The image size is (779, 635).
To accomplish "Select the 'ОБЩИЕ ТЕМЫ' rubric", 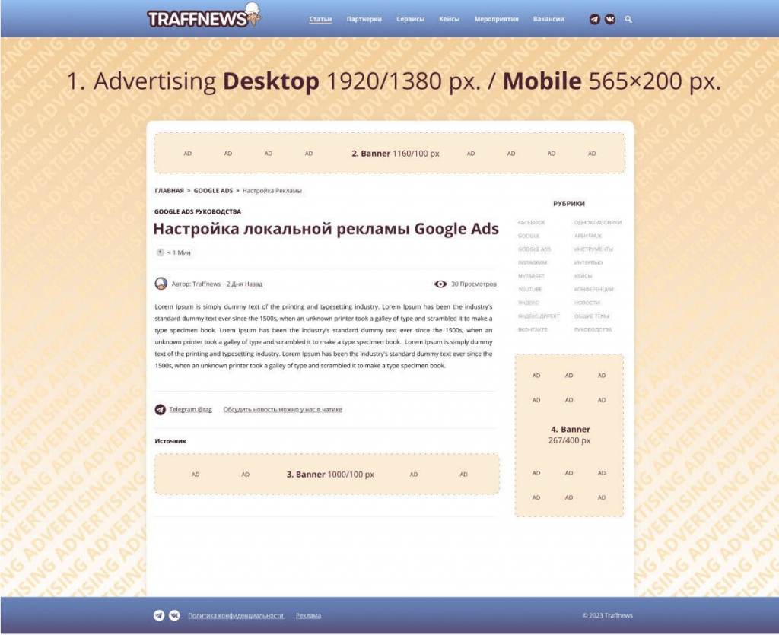I will coord(592,316).
